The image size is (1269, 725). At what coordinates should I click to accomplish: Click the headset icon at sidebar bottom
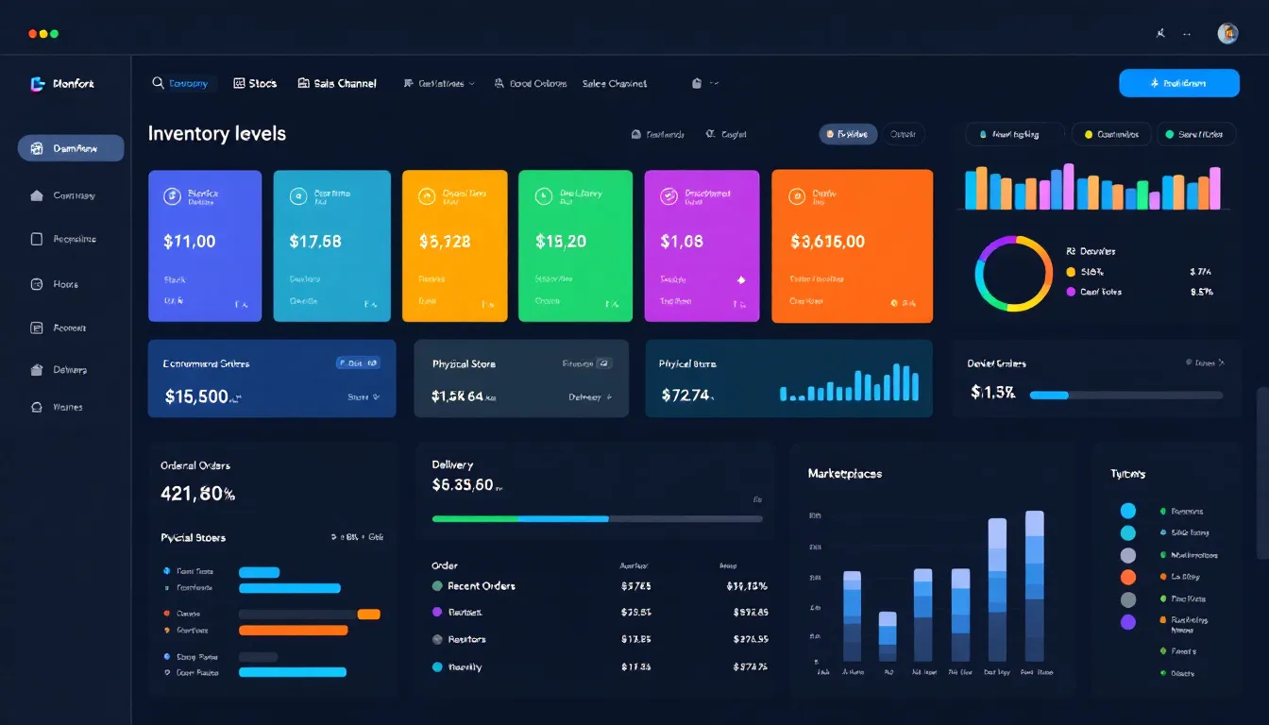(37, 408)
